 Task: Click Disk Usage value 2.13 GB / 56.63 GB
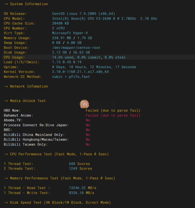pyautogui.click(x=71, y=52)
